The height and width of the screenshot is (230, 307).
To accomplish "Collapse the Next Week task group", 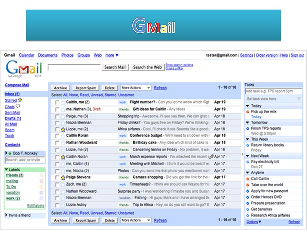I will (248, 156).
